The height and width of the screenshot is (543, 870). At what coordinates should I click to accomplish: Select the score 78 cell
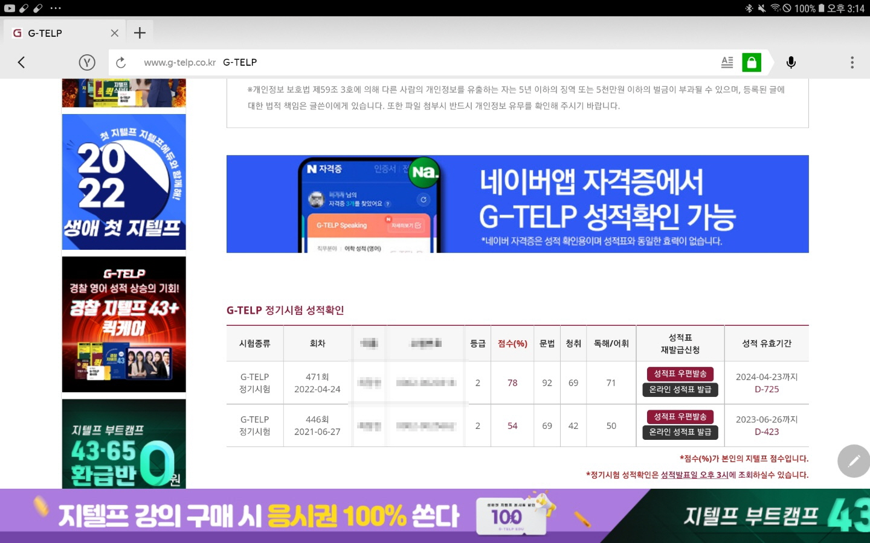click(512, 383)
